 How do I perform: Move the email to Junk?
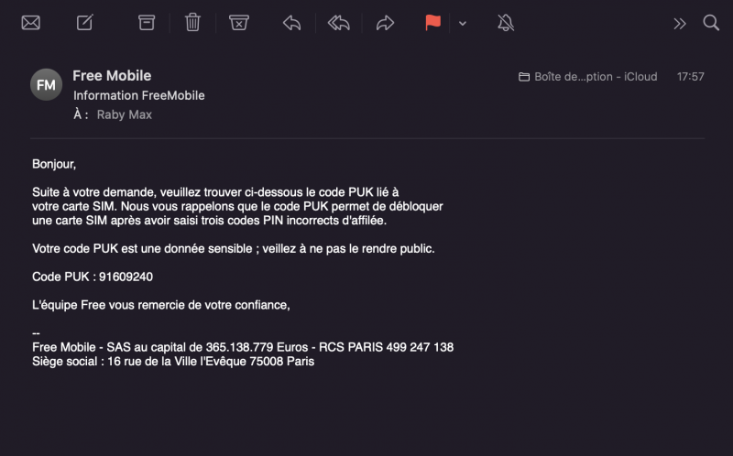(x=238, y=23)
